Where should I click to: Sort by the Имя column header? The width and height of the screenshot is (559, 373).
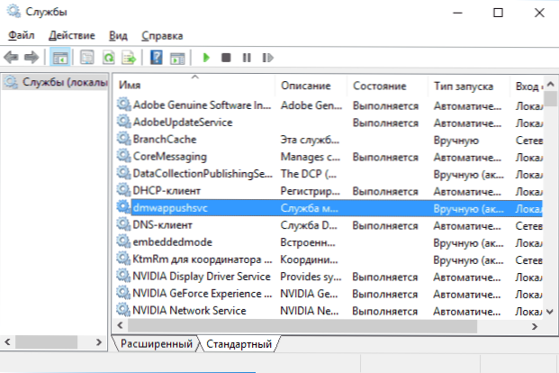click(195, 86)
